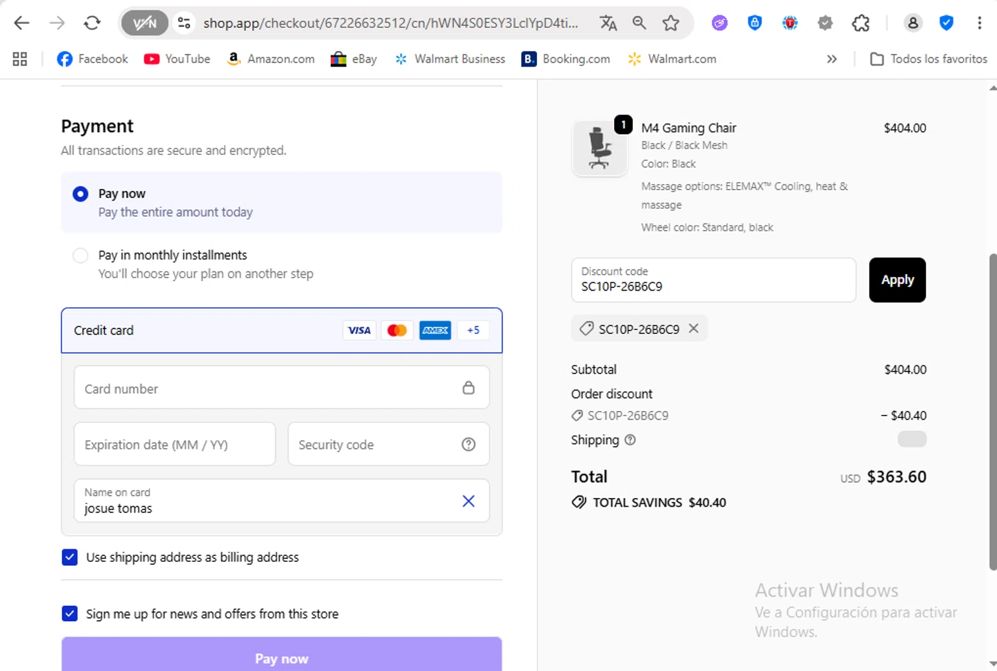Click the $363.60 total amount

897,477
